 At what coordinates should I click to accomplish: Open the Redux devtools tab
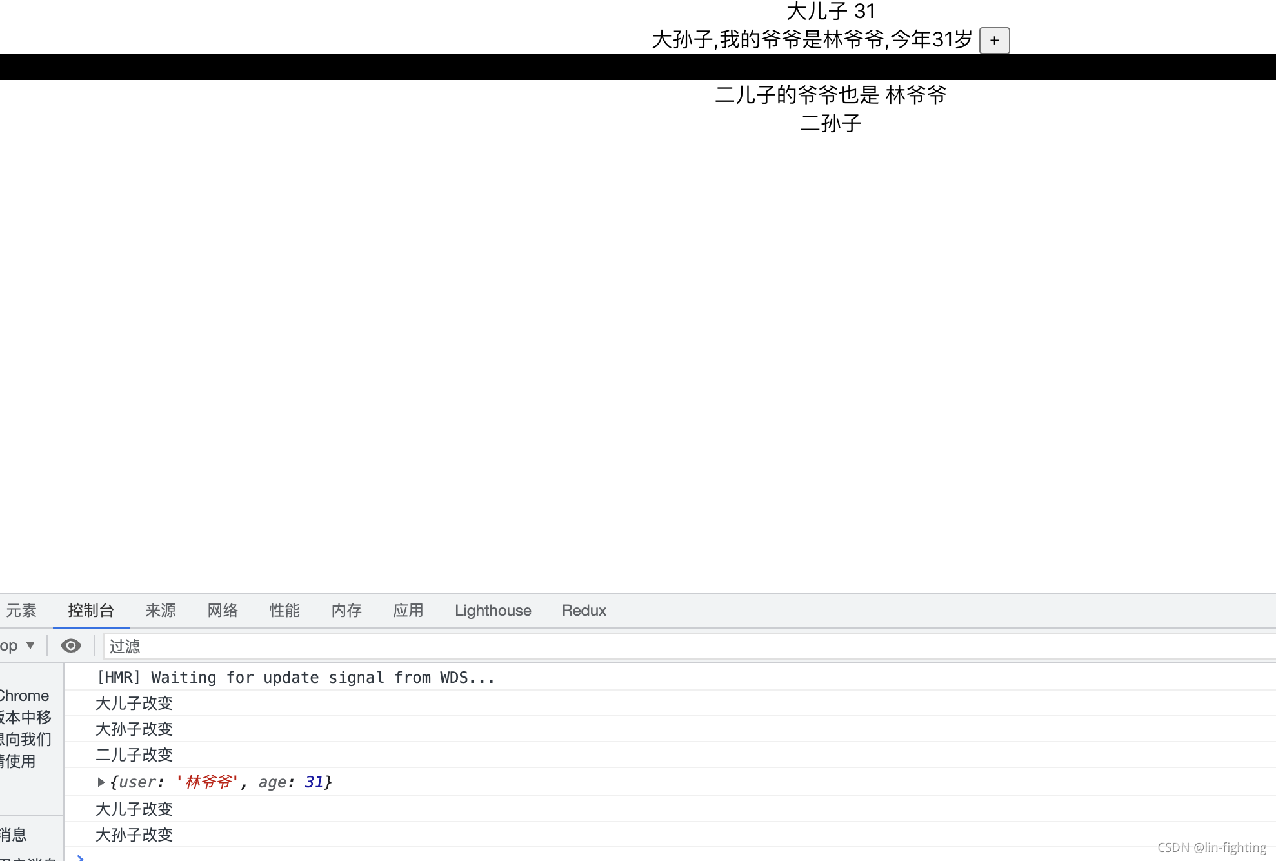(x=584, y=611)
